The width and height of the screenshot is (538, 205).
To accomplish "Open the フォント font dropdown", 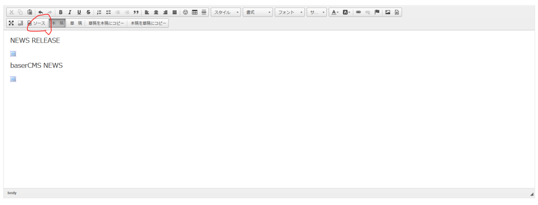I will 290,13.
